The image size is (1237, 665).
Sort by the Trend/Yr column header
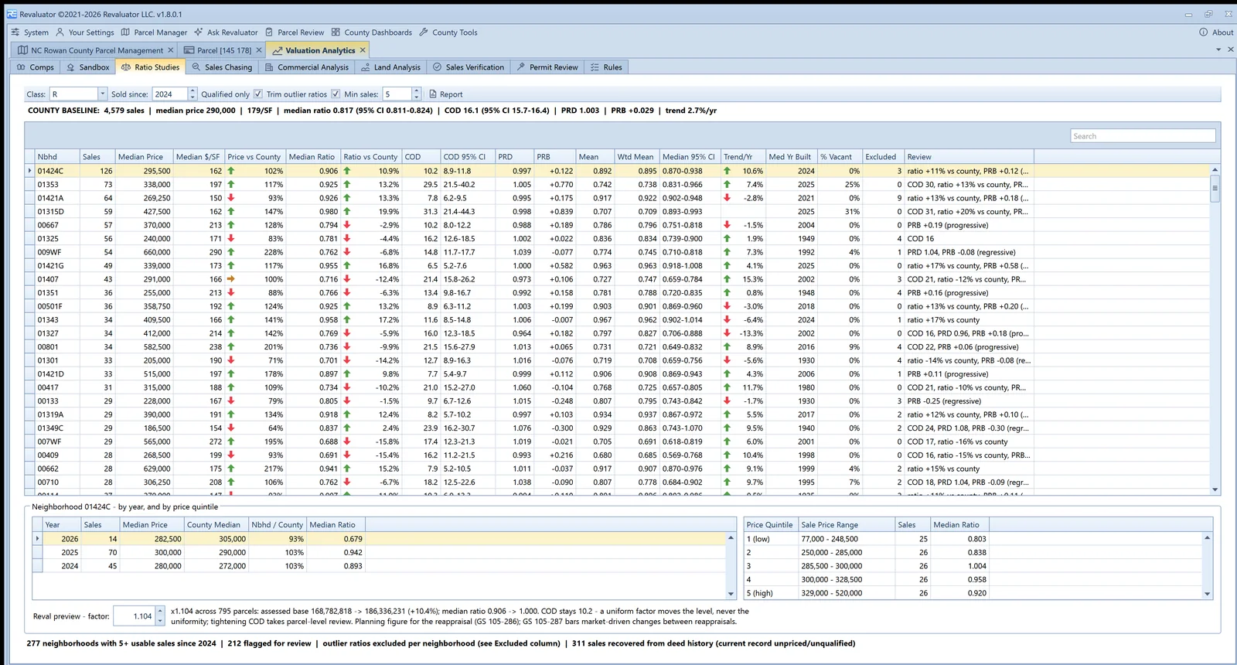[x=743, y=156]
